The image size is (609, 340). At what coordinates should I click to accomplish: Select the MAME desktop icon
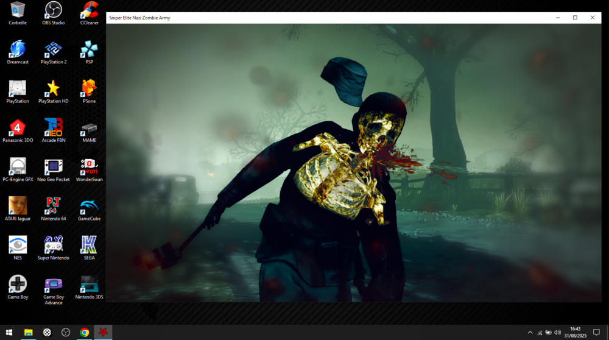coord(90,128)
